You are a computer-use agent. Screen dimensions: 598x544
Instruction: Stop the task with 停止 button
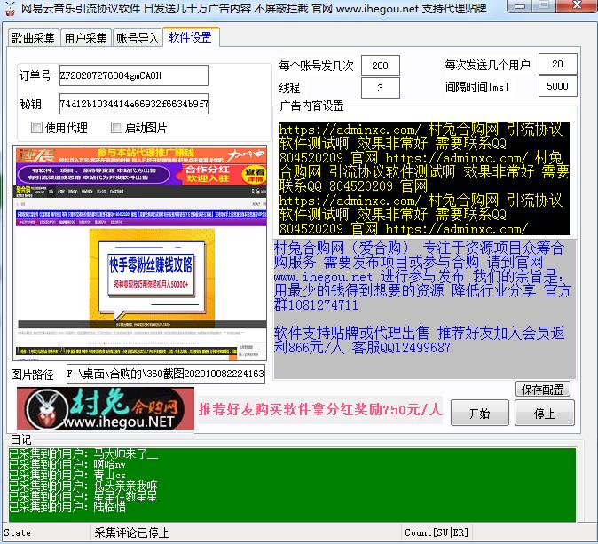(545, 413)
